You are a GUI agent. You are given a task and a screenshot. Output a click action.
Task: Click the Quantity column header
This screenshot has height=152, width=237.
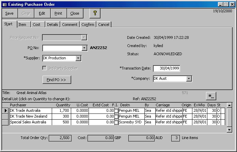click(x=63, y=105)
